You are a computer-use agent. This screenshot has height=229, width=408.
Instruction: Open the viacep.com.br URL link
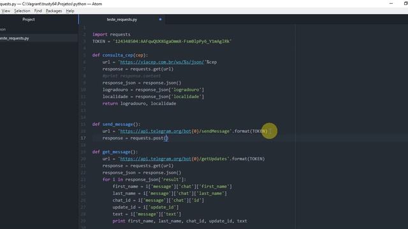(x=162, y=62)
